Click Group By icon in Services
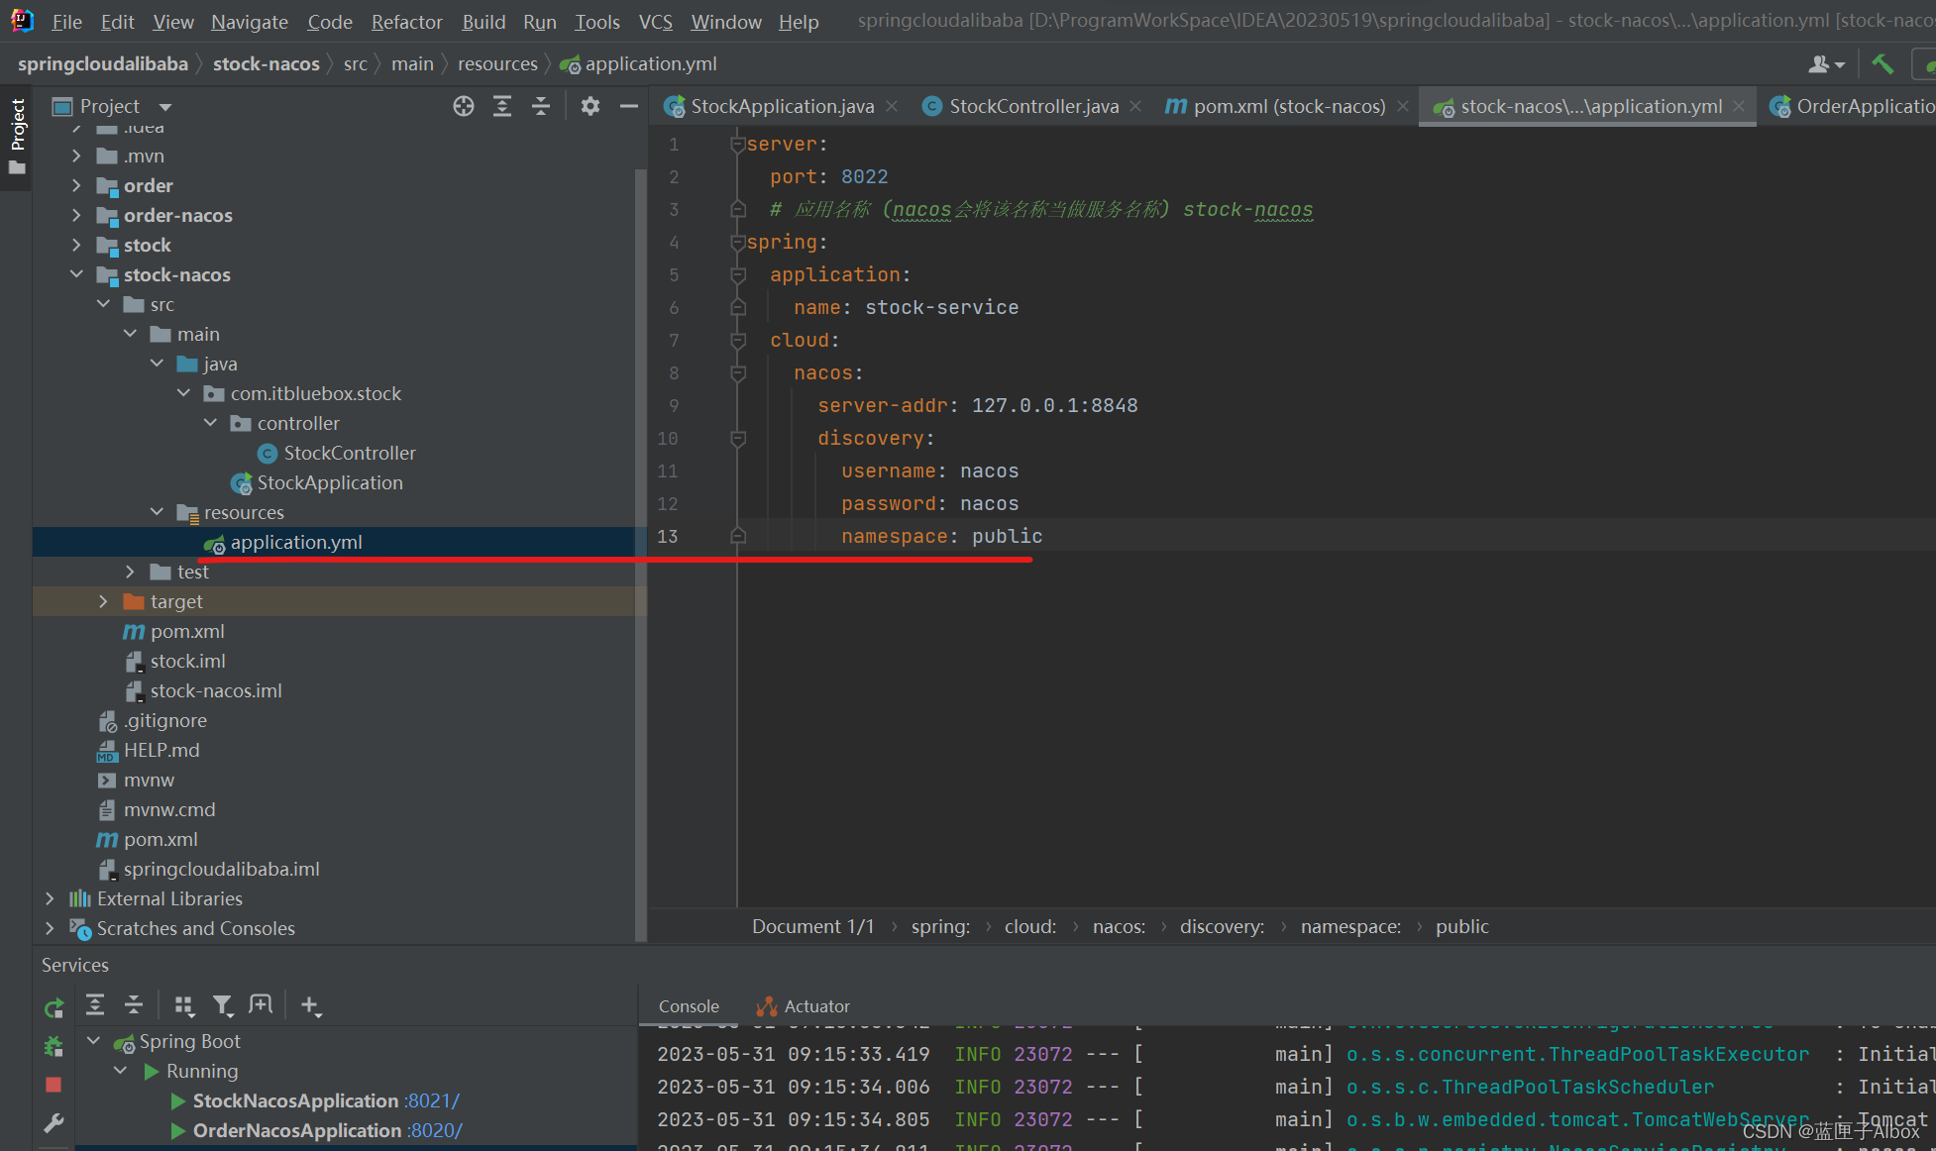 click(x=183, y=1005)
